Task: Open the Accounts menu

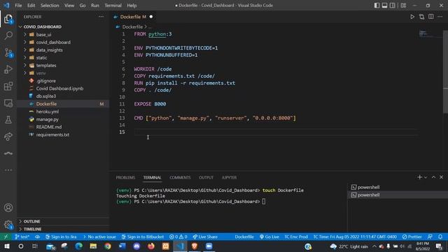Action: (x=8, y=208)
